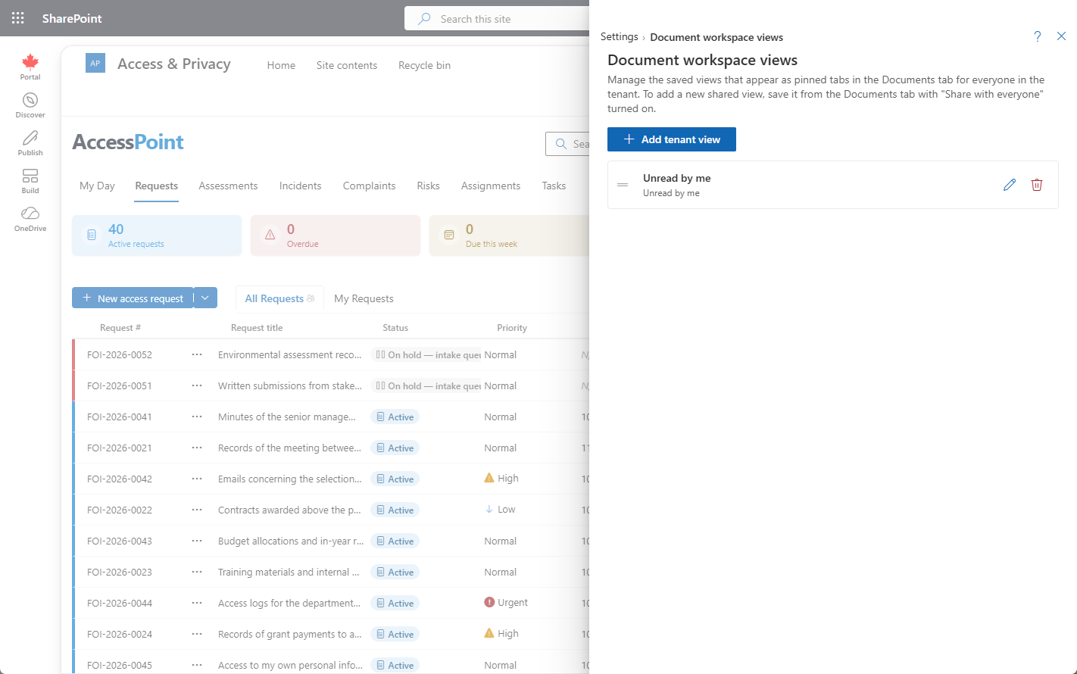Go to Home in site navigation
The height and width of the screenshot is (674, 1077).
coord(281,65)
